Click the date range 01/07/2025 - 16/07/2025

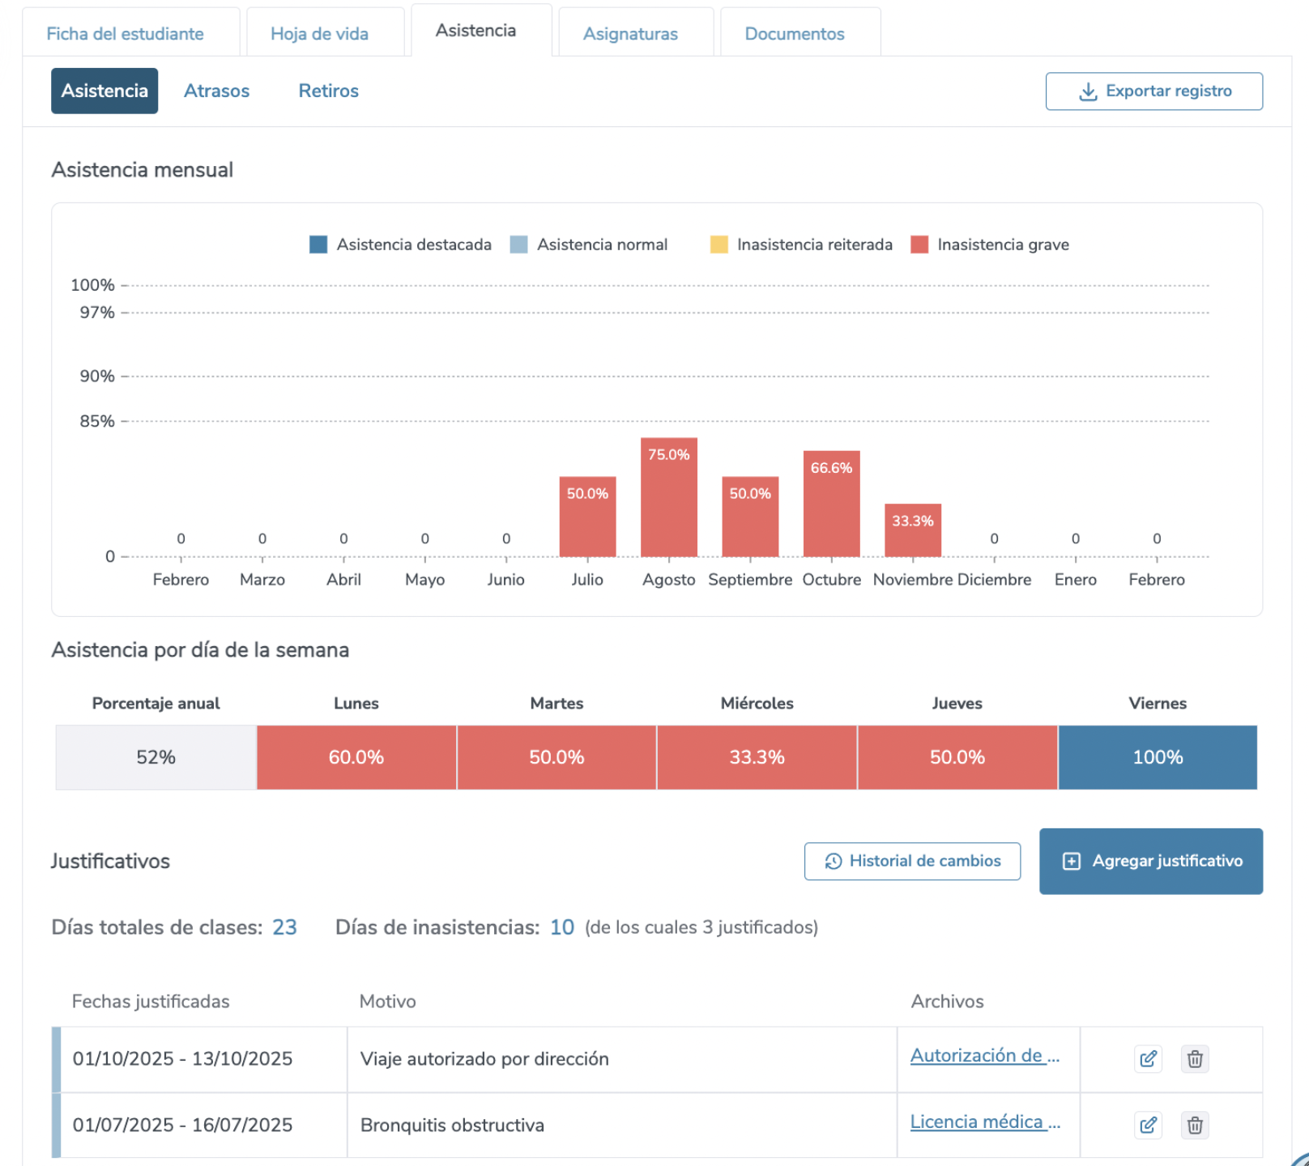click(182, 1126)
